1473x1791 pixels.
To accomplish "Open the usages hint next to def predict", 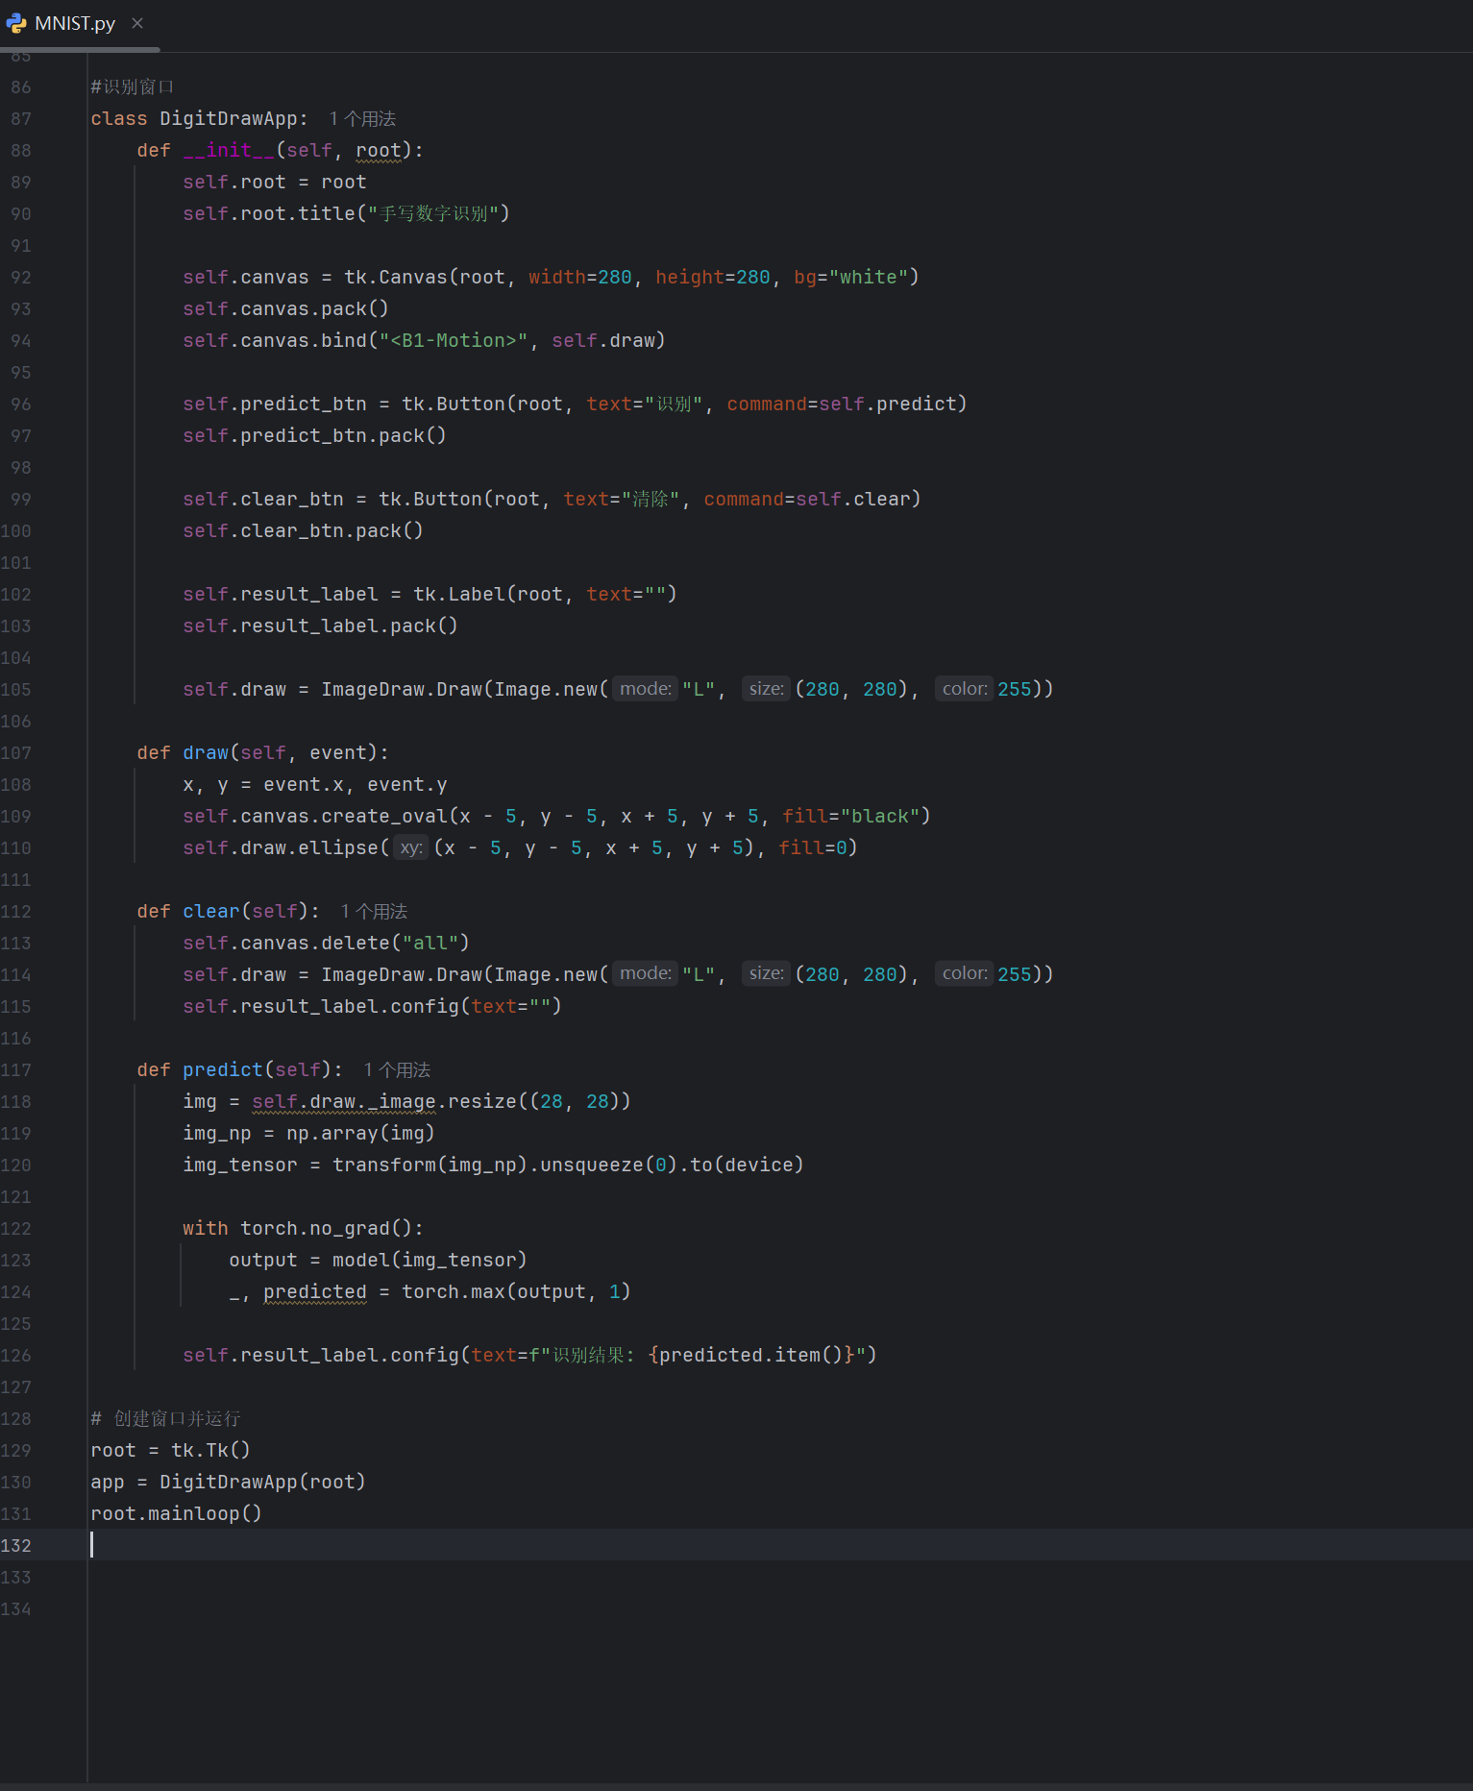I will click(x=397, y=1069).
